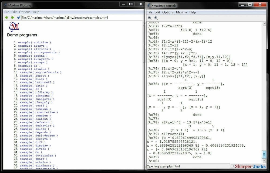Run the example( bezout ) demo link
Image resolution: width=270 pixels, height=173 pixels.
tap(34, 76)
